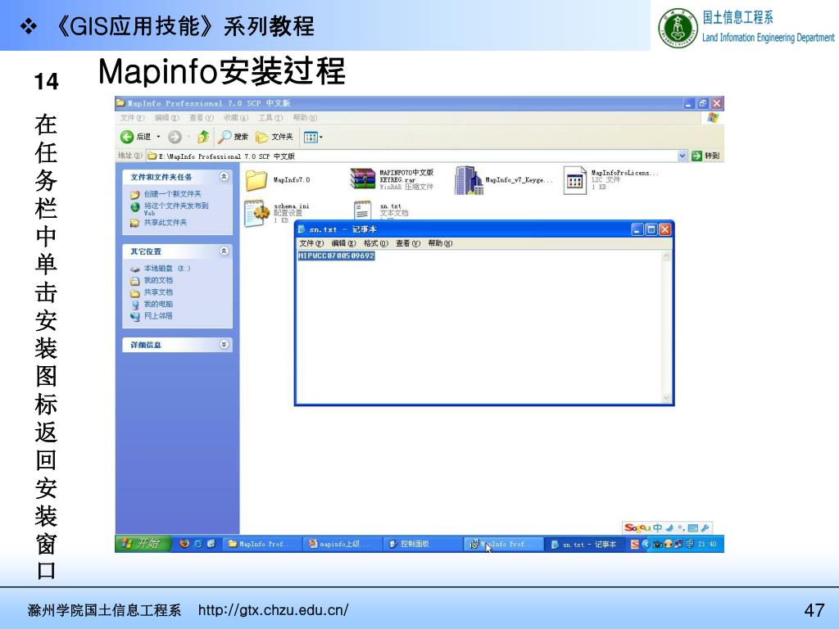839x629 pixels.
Task: Restore down the Explorer window
Action: pyautogui.click(x=703, y=103)
